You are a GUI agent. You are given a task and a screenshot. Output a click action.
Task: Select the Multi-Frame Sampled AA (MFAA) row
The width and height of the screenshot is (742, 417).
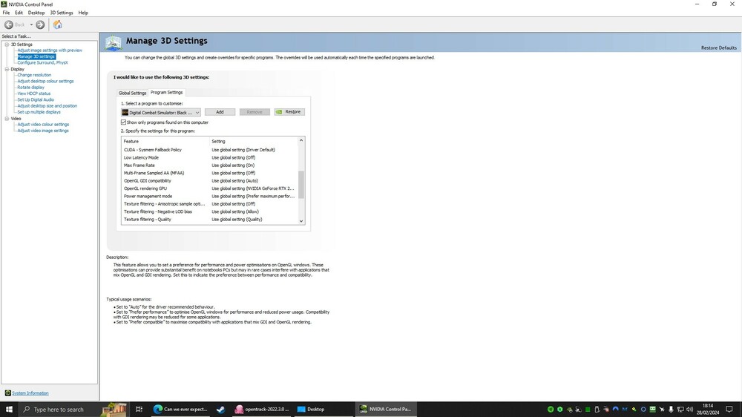(210, 173)
